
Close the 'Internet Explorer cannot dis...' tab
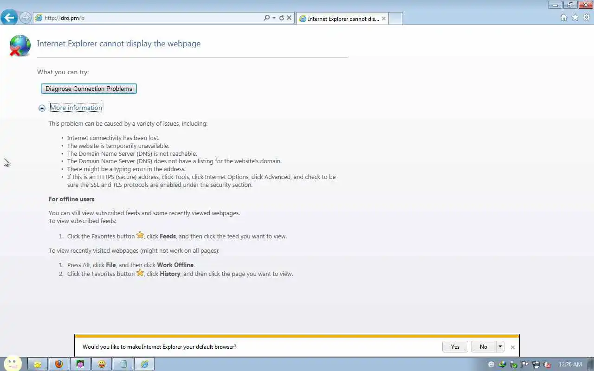[384, 19]
